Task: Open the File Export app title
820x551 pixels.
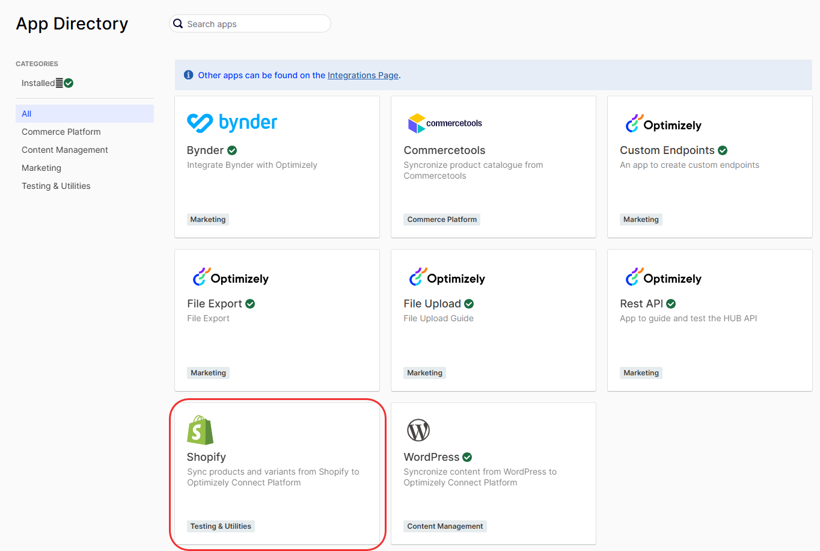Action: [215, 304]
